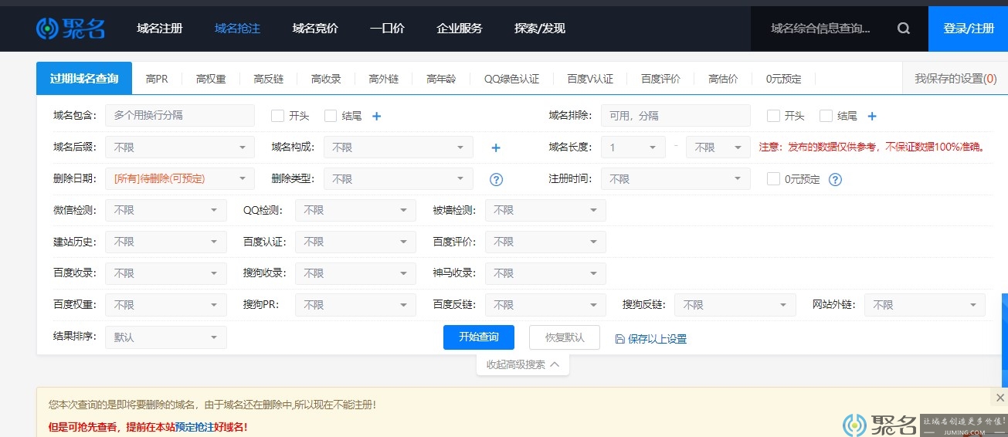Click the search magnifier icon in header
Viewport: 1008px width, 437px height.
(904, 29)
